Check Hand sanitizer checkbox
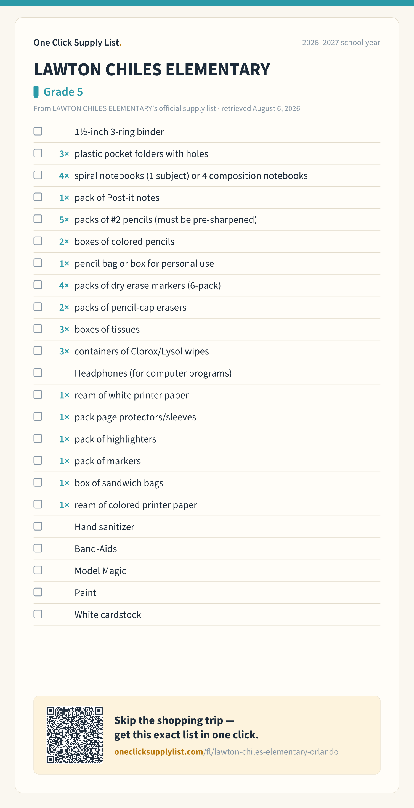Screen dimensions: 414x808 pos(38,526)
